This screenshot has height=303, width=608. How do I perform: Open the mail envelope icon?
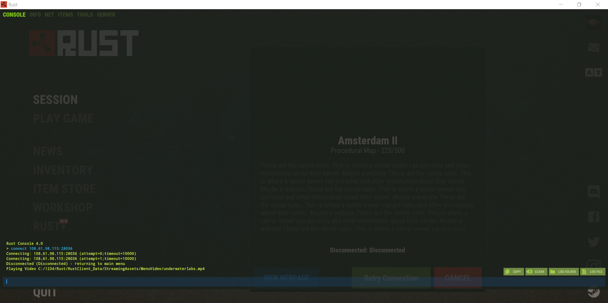tap(593, 47)
